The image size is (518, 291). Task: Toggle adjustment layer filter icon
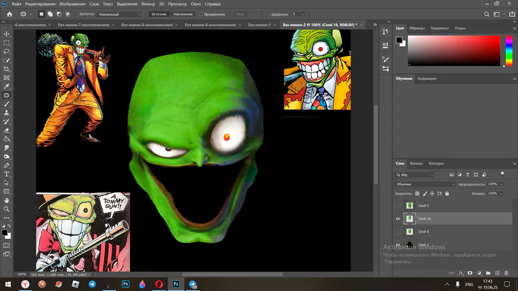(459, 174)
